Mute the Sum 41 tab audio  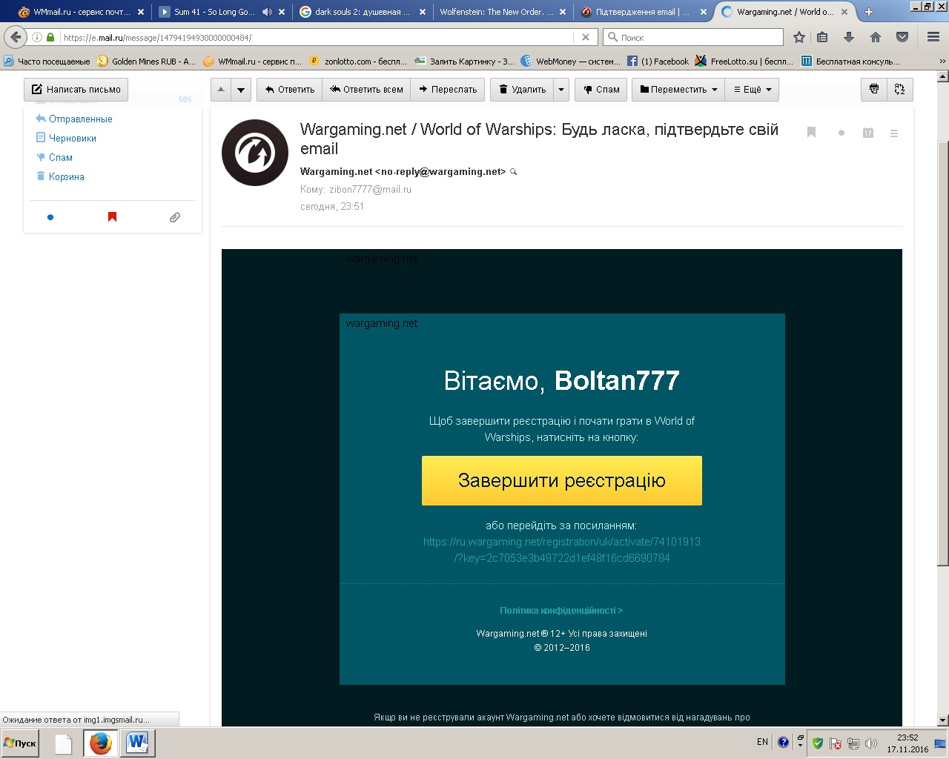[267, 12]
